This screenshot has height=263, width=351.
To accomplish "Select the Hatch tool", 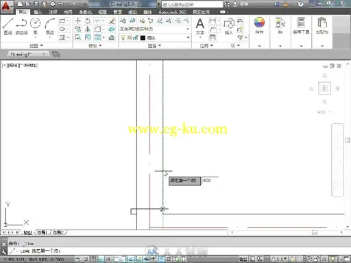I will coord(62,38).
